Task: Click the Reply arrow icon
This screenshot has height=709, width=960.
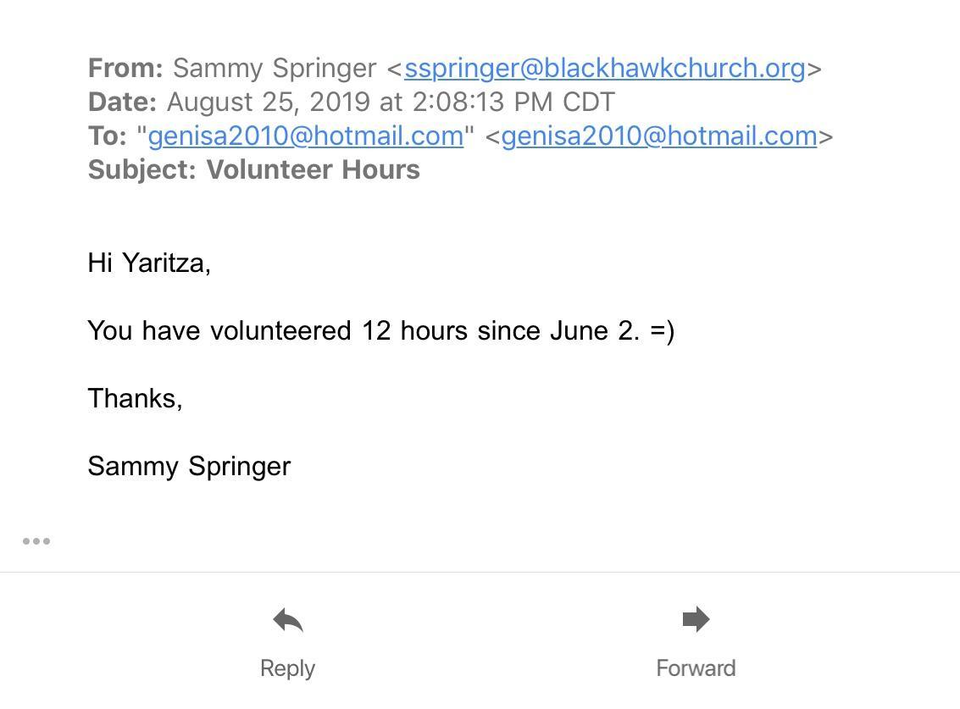Action: coord(288,619)
